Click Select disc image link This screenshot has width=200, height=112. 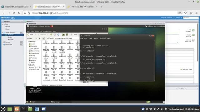point(186,69)
